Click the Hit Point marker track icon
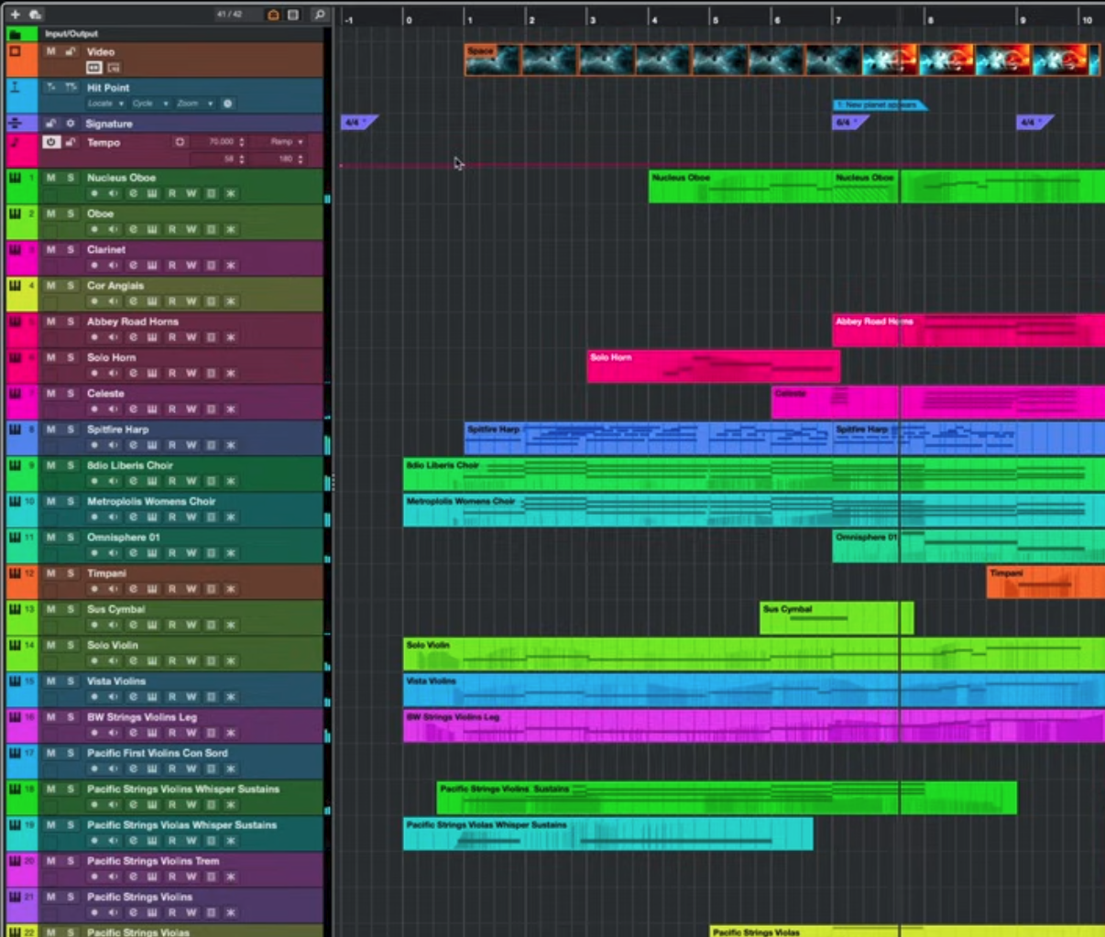1105x937 pixels. (16, 88)
